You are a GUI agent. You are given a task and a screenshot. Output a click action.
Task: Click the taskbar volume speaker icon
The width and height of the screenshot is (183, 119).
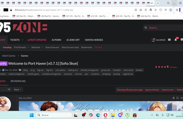[172, 115]
